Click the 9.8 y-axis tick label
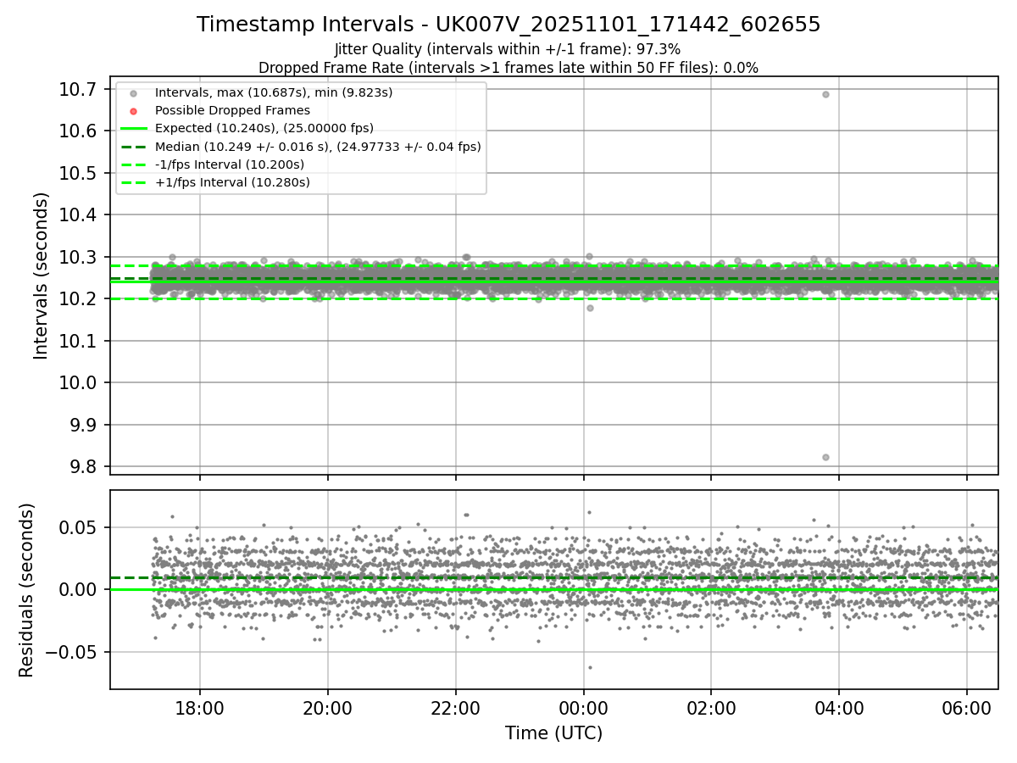The image size is (1017, 763). point(83,466)
